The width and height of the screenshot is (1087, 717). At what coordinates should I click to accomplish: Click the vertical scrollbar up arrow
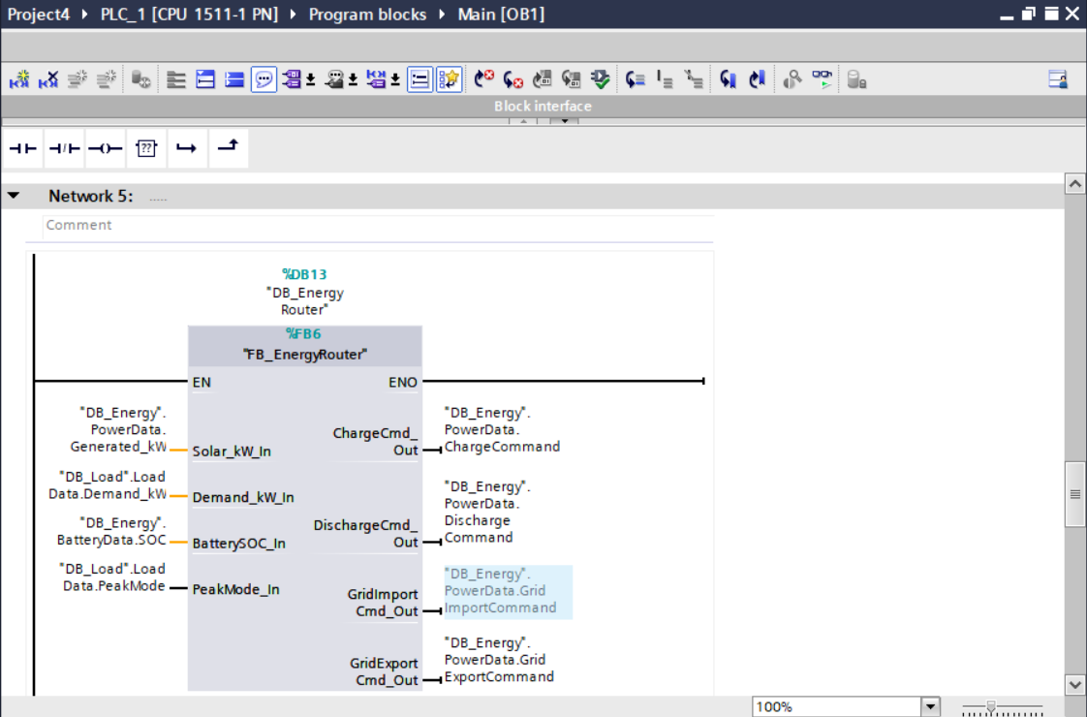point(1074,184)
